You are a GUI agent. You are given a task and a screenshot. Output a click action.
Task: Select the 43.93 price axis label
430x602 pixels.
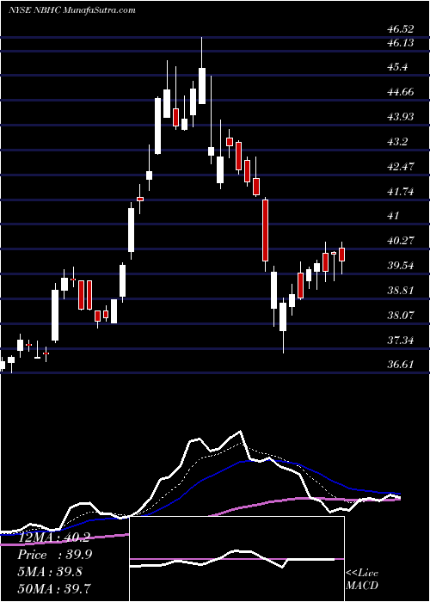click(x=400, y=117)
